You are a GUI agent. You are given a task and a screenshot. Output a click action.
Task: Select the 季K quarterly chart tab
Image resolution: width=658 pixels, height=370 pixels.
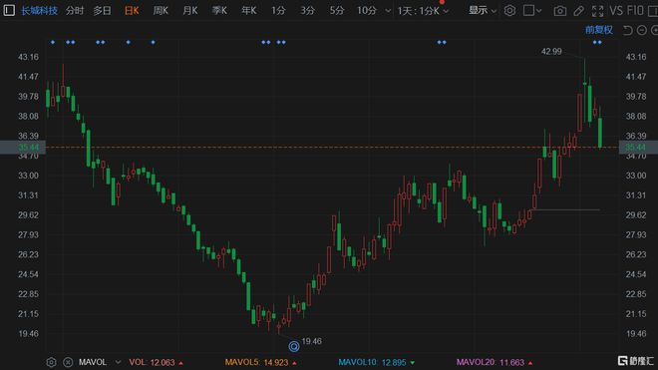[219, 11]
